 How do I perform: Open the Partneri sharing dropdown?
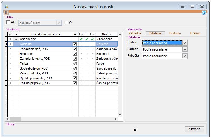[x=185, y=49]
